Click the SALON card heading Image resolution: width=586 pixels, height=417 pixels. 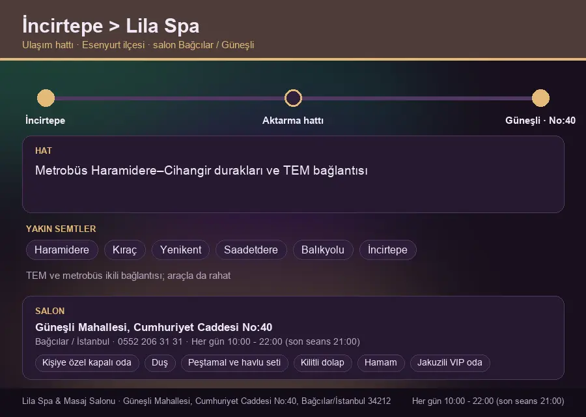click(49, 311)
